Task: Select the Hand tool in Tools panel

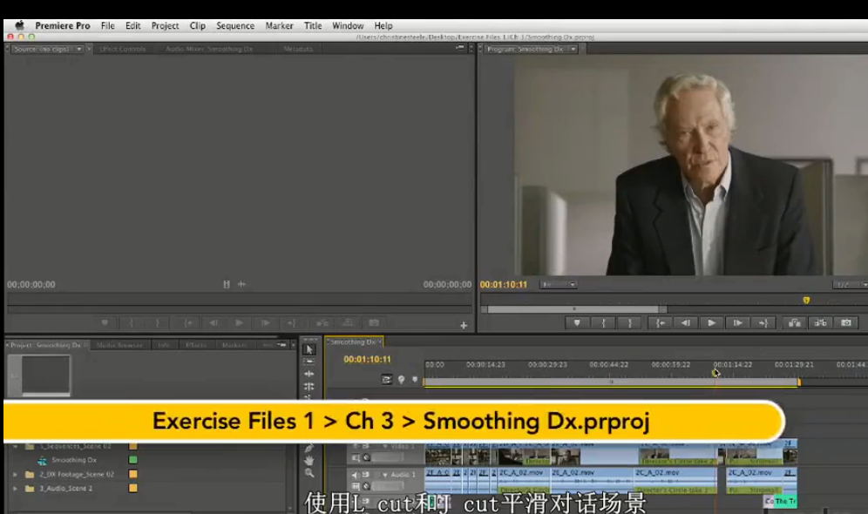Action: click(309, 460)
